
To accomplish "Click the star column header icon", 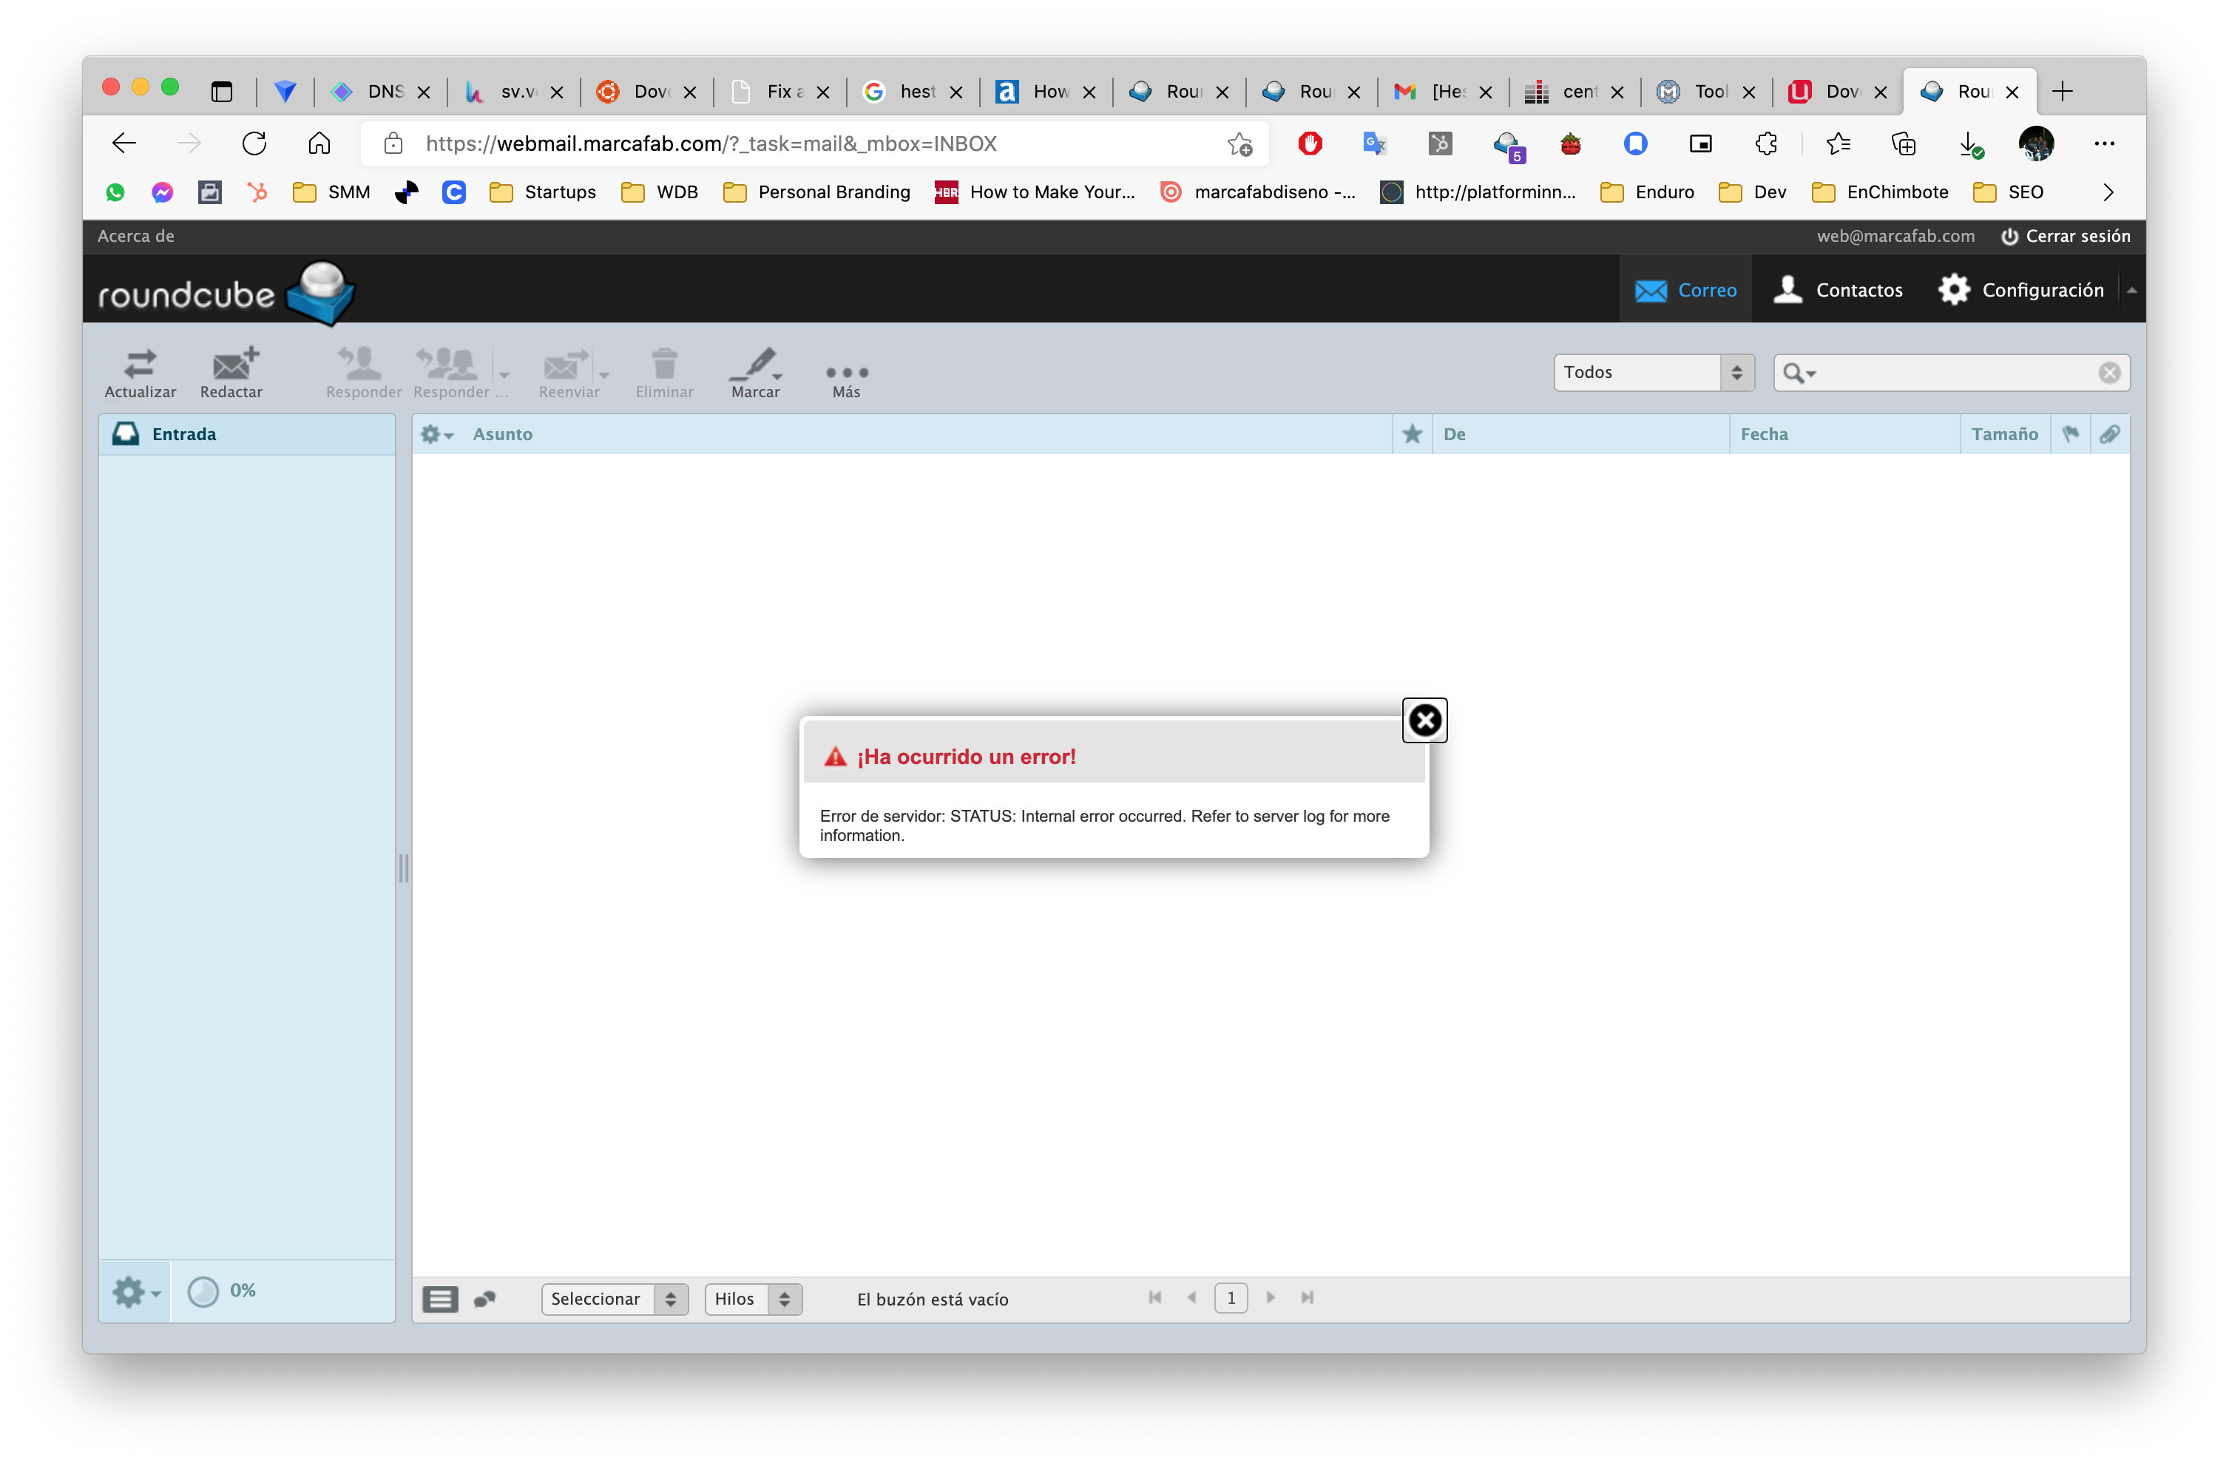I will [x=1411, y=433].
